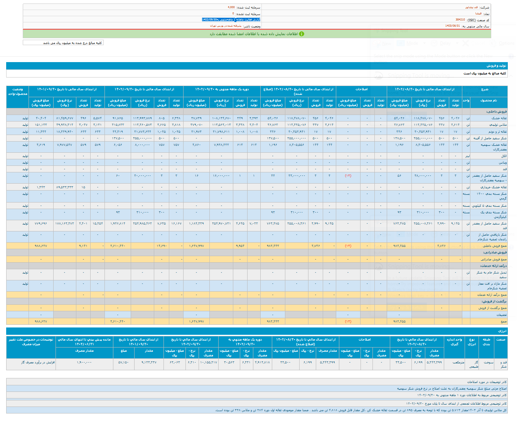This screenshot has width=519, height=432.
Task: Click the ISIC industry code 384210
Action: tap(460, 20)
